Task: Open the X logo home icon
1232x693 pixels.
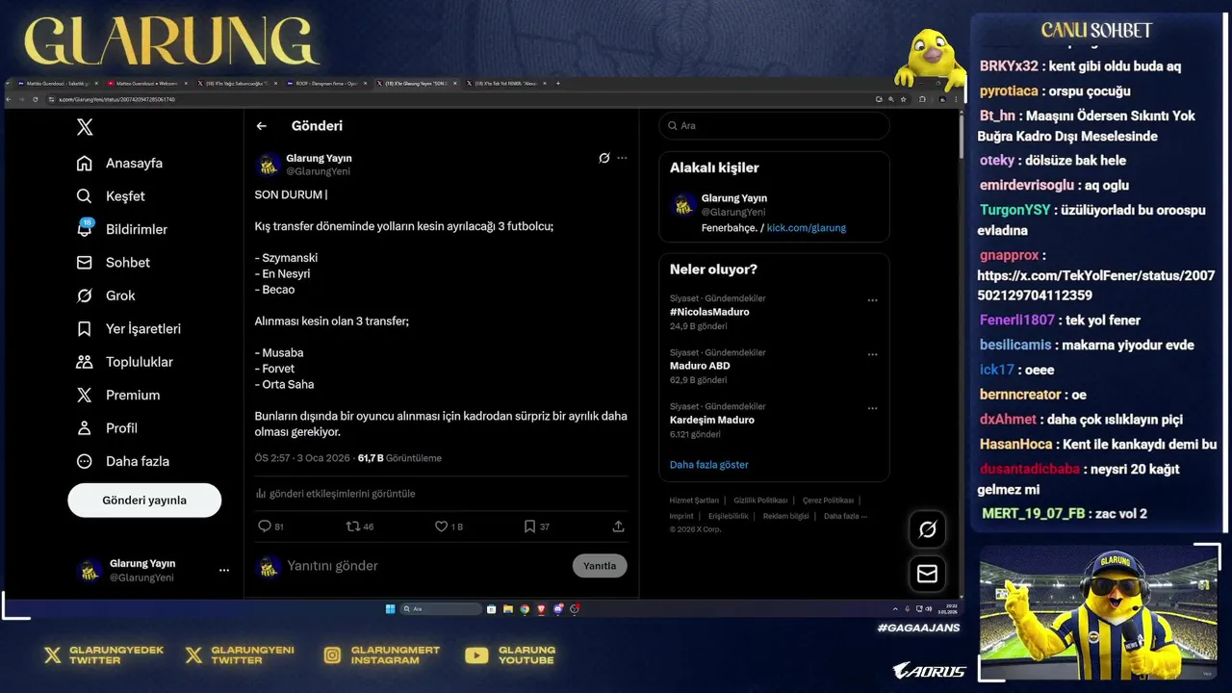Action: coord(85,127)
